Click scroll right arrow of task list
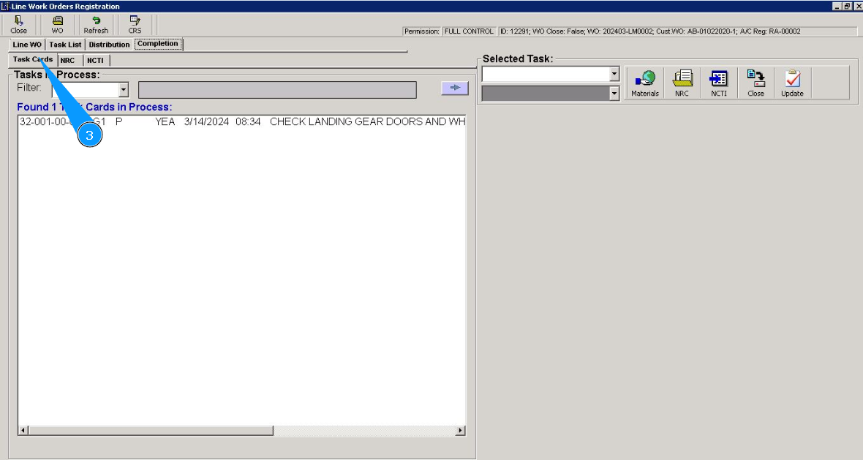 460,430
